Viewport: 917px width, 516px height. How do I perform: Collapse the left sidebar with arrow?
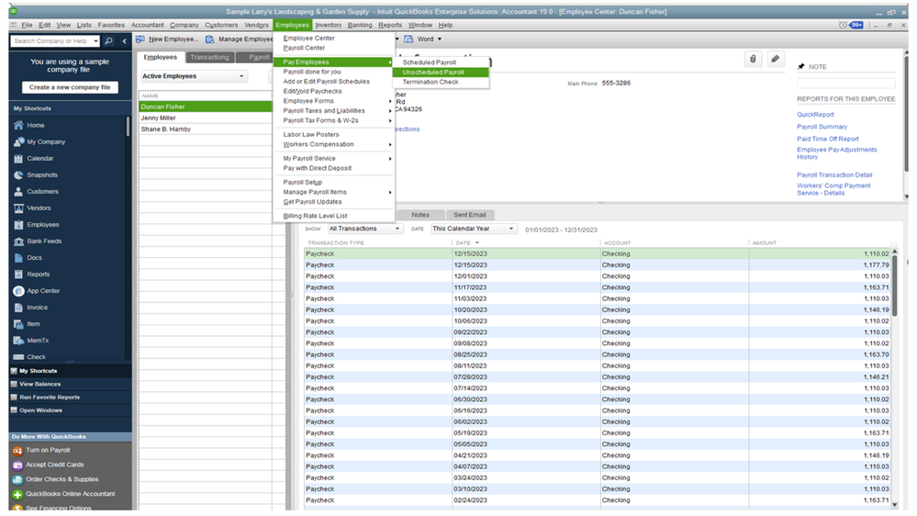point(125,41)
